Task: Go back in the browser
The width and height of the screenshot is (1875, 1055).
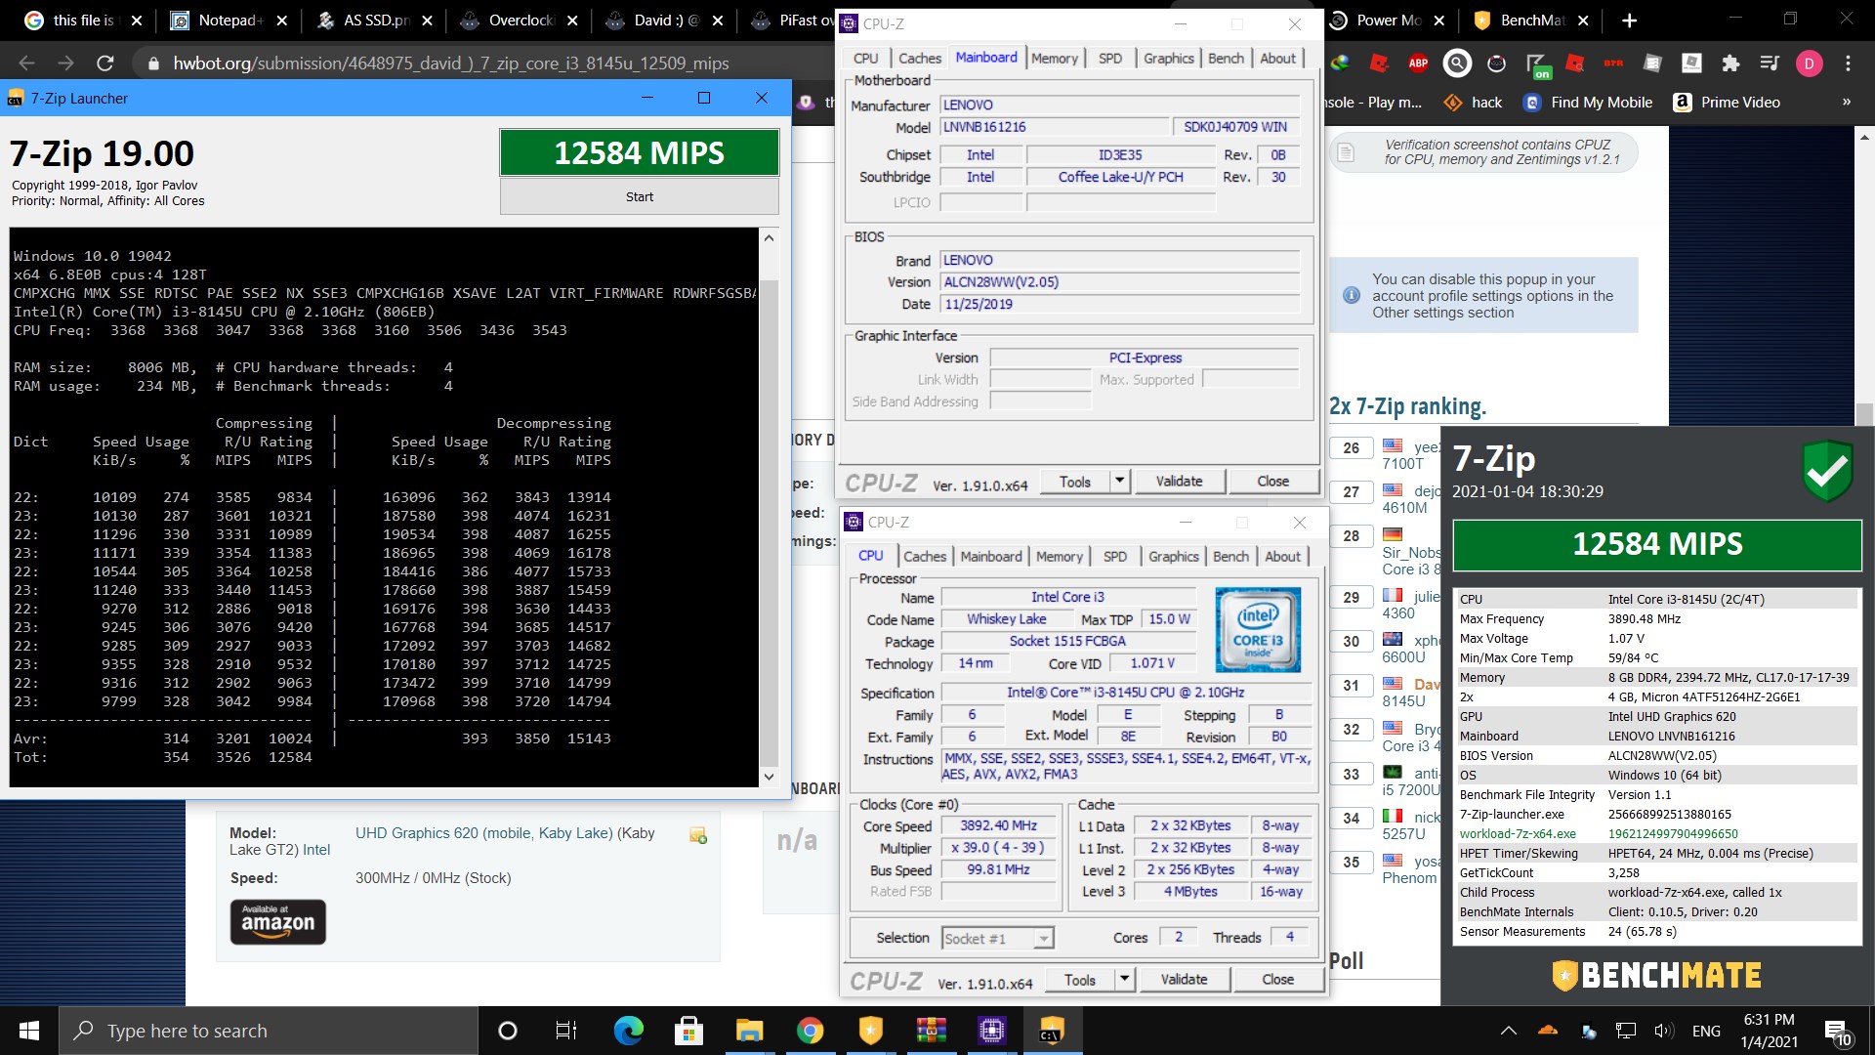Action: click(26, 63)
